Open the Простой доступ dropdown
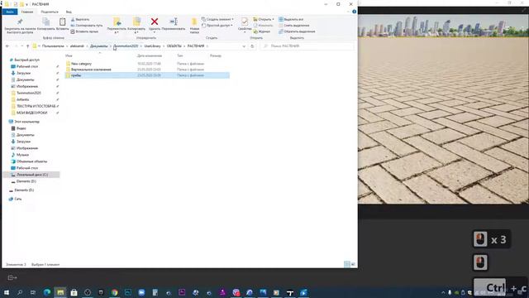The width and height of the screenshot is (529, 298). click(x=217, y=26)
